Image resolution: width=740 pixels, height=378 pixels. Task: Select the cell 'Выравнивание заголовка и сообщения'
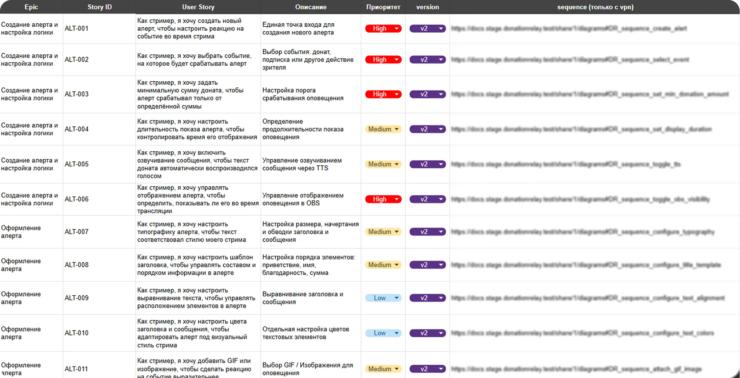311,298
